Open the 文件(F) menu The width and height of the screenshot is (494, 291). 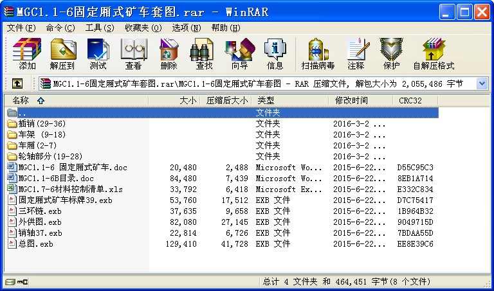pos(21,28)
